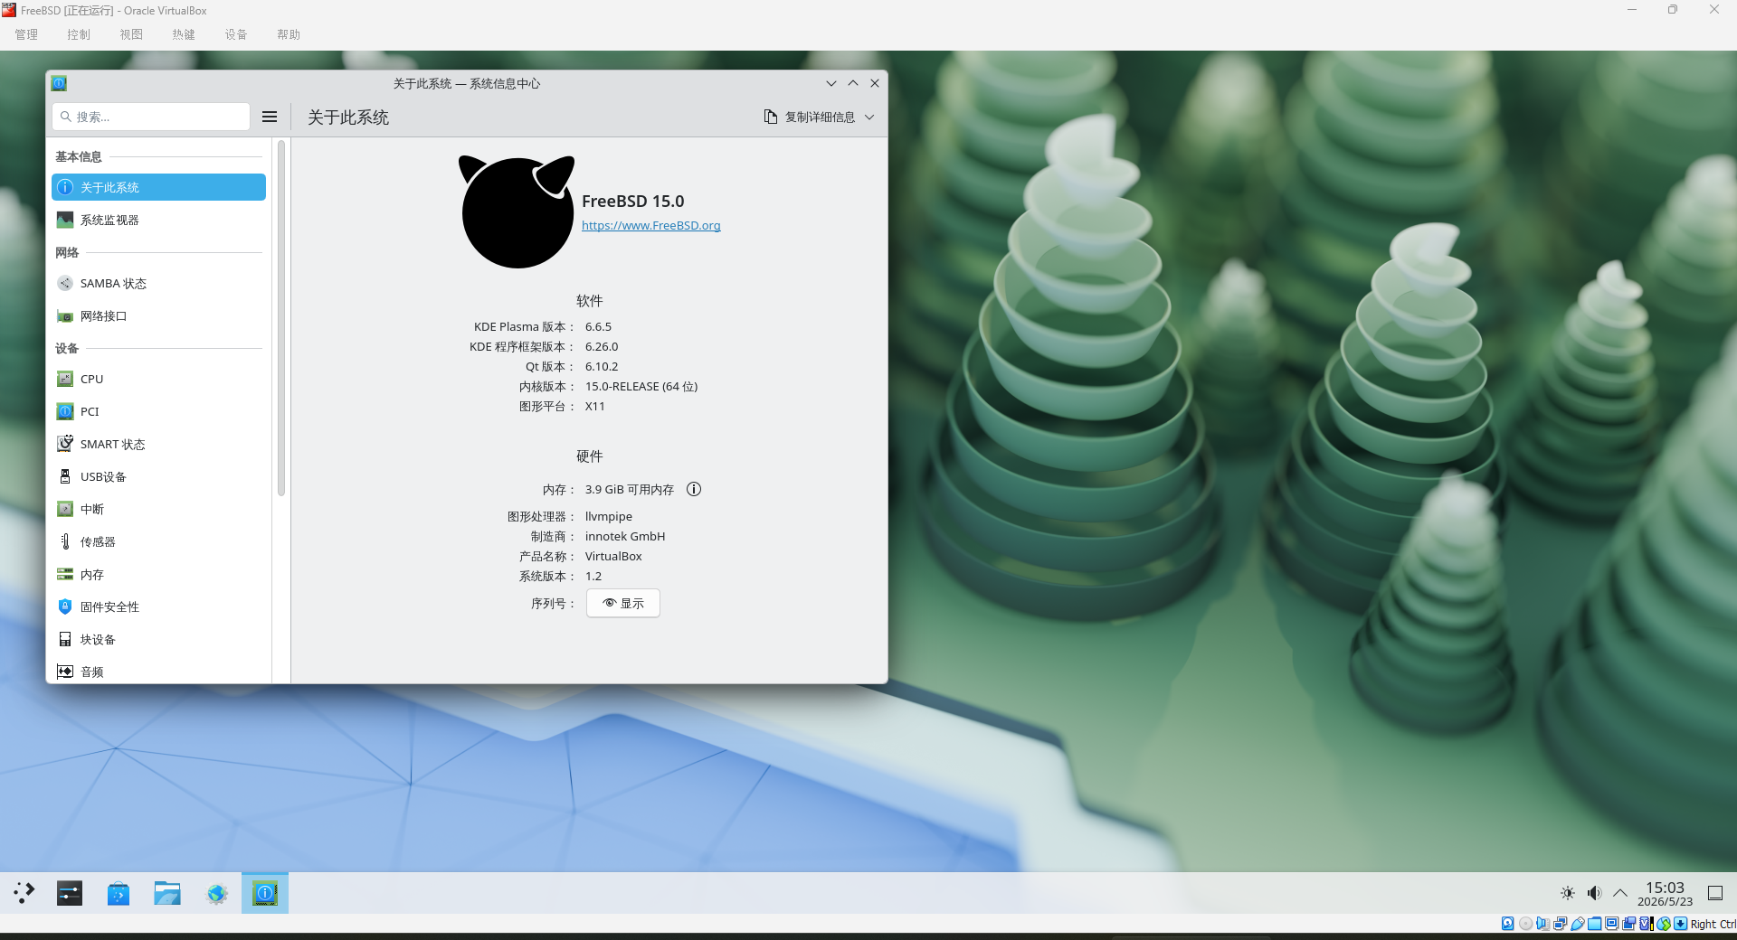This screenshot has width=1737, height=940.
Task: Click the show desktop button in panel
Action: click(1714, 893)
